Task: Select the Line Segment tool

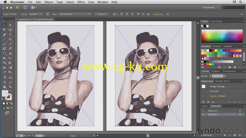Action: pyautogui.click(x=4, y=39)
